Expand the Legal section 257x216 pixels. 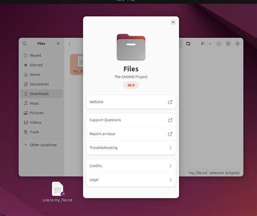point(131,180)
